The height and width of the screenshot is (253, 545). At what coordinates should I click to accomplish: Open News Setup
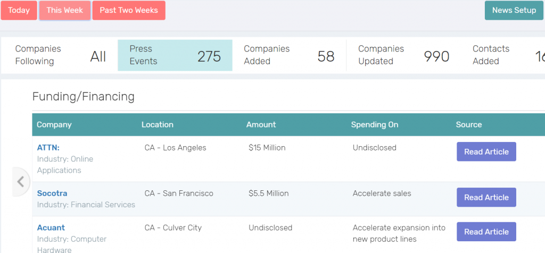[x=514, y=11]
